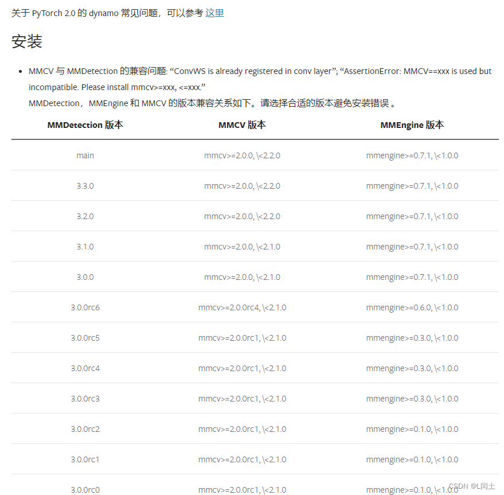Viewport: 504px width, 495px height.
Task: Click the 3.0.0rc6 version entry
Action: click(85, 307)
